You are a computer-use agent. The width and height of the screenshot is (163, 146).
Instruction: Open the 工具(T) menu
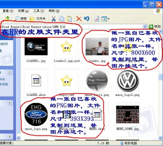tap(39, 11)
